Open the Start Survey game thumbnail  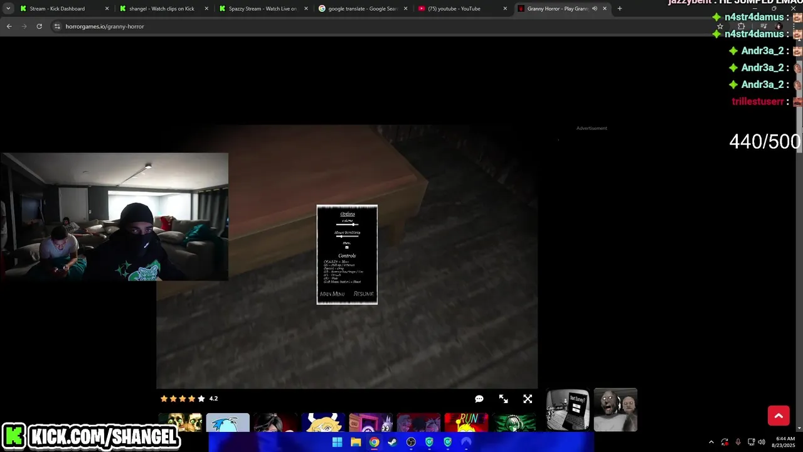[568, 410]
